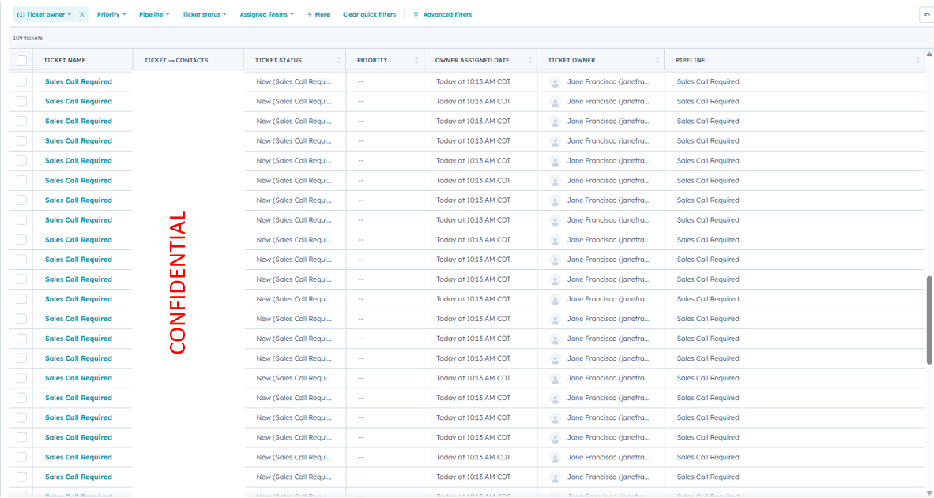This screenshot has width=934, height=498.
Task: Click Clear quick filters
Action: point(369,14)
